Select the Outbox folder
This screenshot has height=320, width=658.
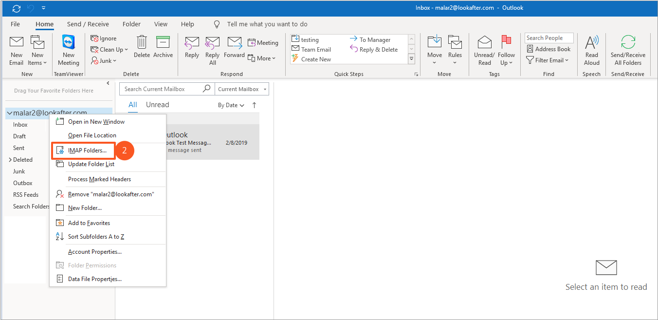pyautogui.click(x=23, y=183)
